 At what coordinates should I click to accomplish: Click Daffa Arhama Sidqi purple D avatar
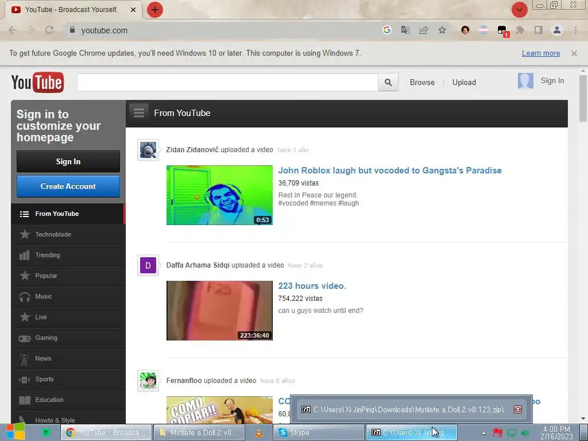click(148, 265)
